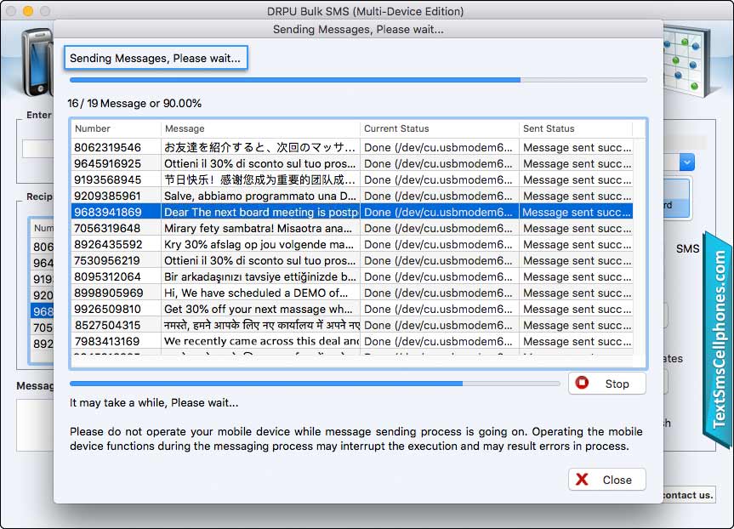Click Current Status cell for 9193568945
The image size is (734, 529).
439,179
